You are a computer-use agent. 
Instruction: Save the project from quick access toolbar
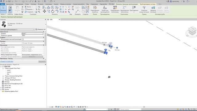(9, 1)
